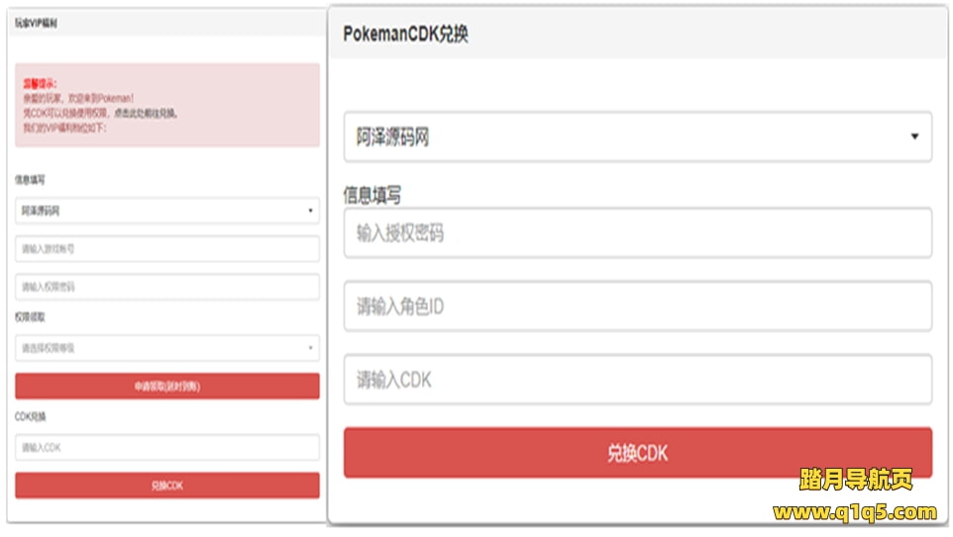
Task: Open the 阿泽源码网 dropdown in PokemanCDK兑换 panel
Action: (x=637, y=136)
